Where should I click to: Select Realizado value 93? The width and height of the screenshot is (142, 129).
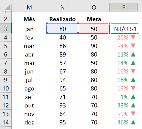tap(62, 105)
